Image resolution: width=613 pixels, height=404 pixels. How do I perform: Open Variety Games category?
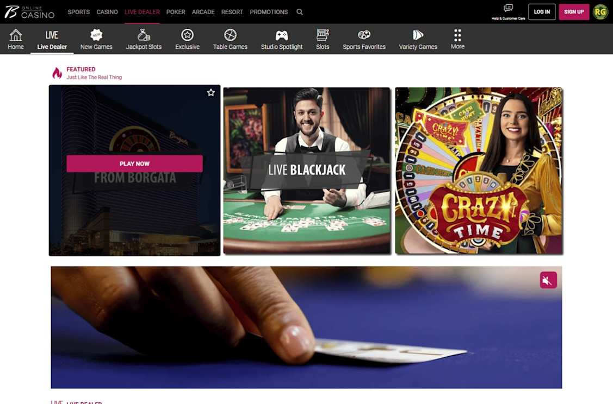pos(418,40)
